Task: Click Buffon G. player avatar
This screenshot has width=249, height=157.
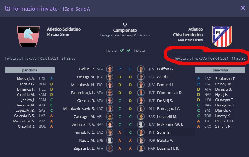Action: pos(141,69)
